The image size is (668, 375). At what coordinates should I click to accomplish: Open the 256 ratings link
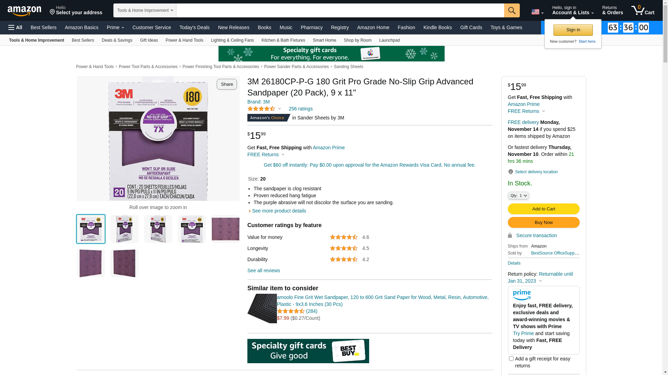click(x=300, y=109)
